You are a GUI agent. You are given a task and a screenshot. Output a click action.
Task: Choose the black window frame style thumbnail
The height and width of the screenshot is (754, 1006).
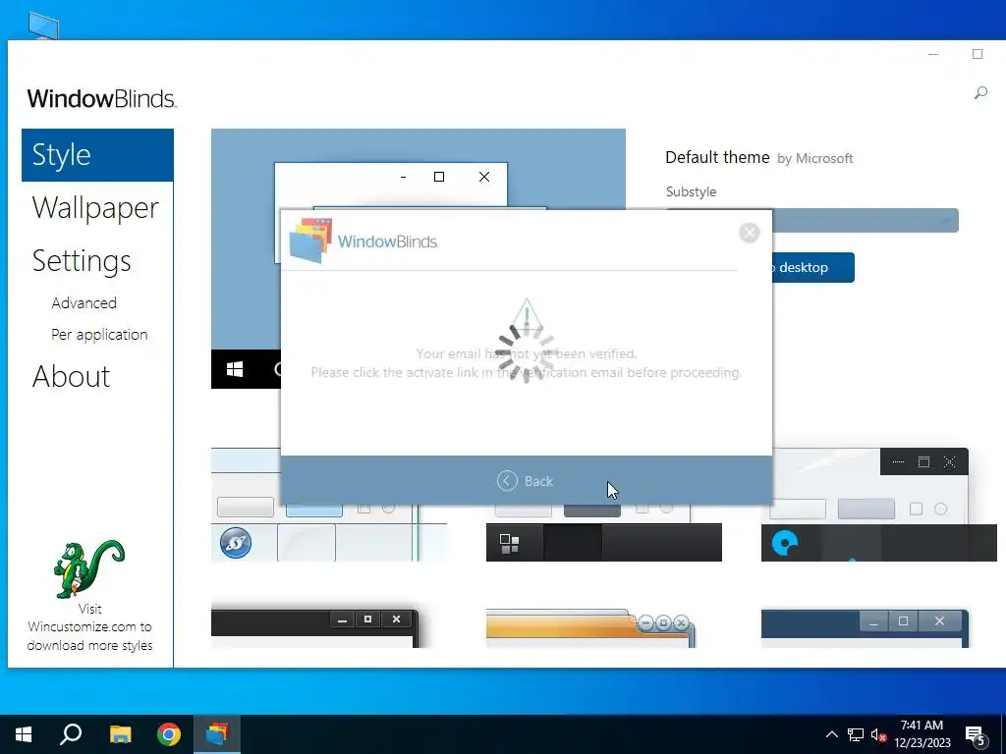point(315,628)
